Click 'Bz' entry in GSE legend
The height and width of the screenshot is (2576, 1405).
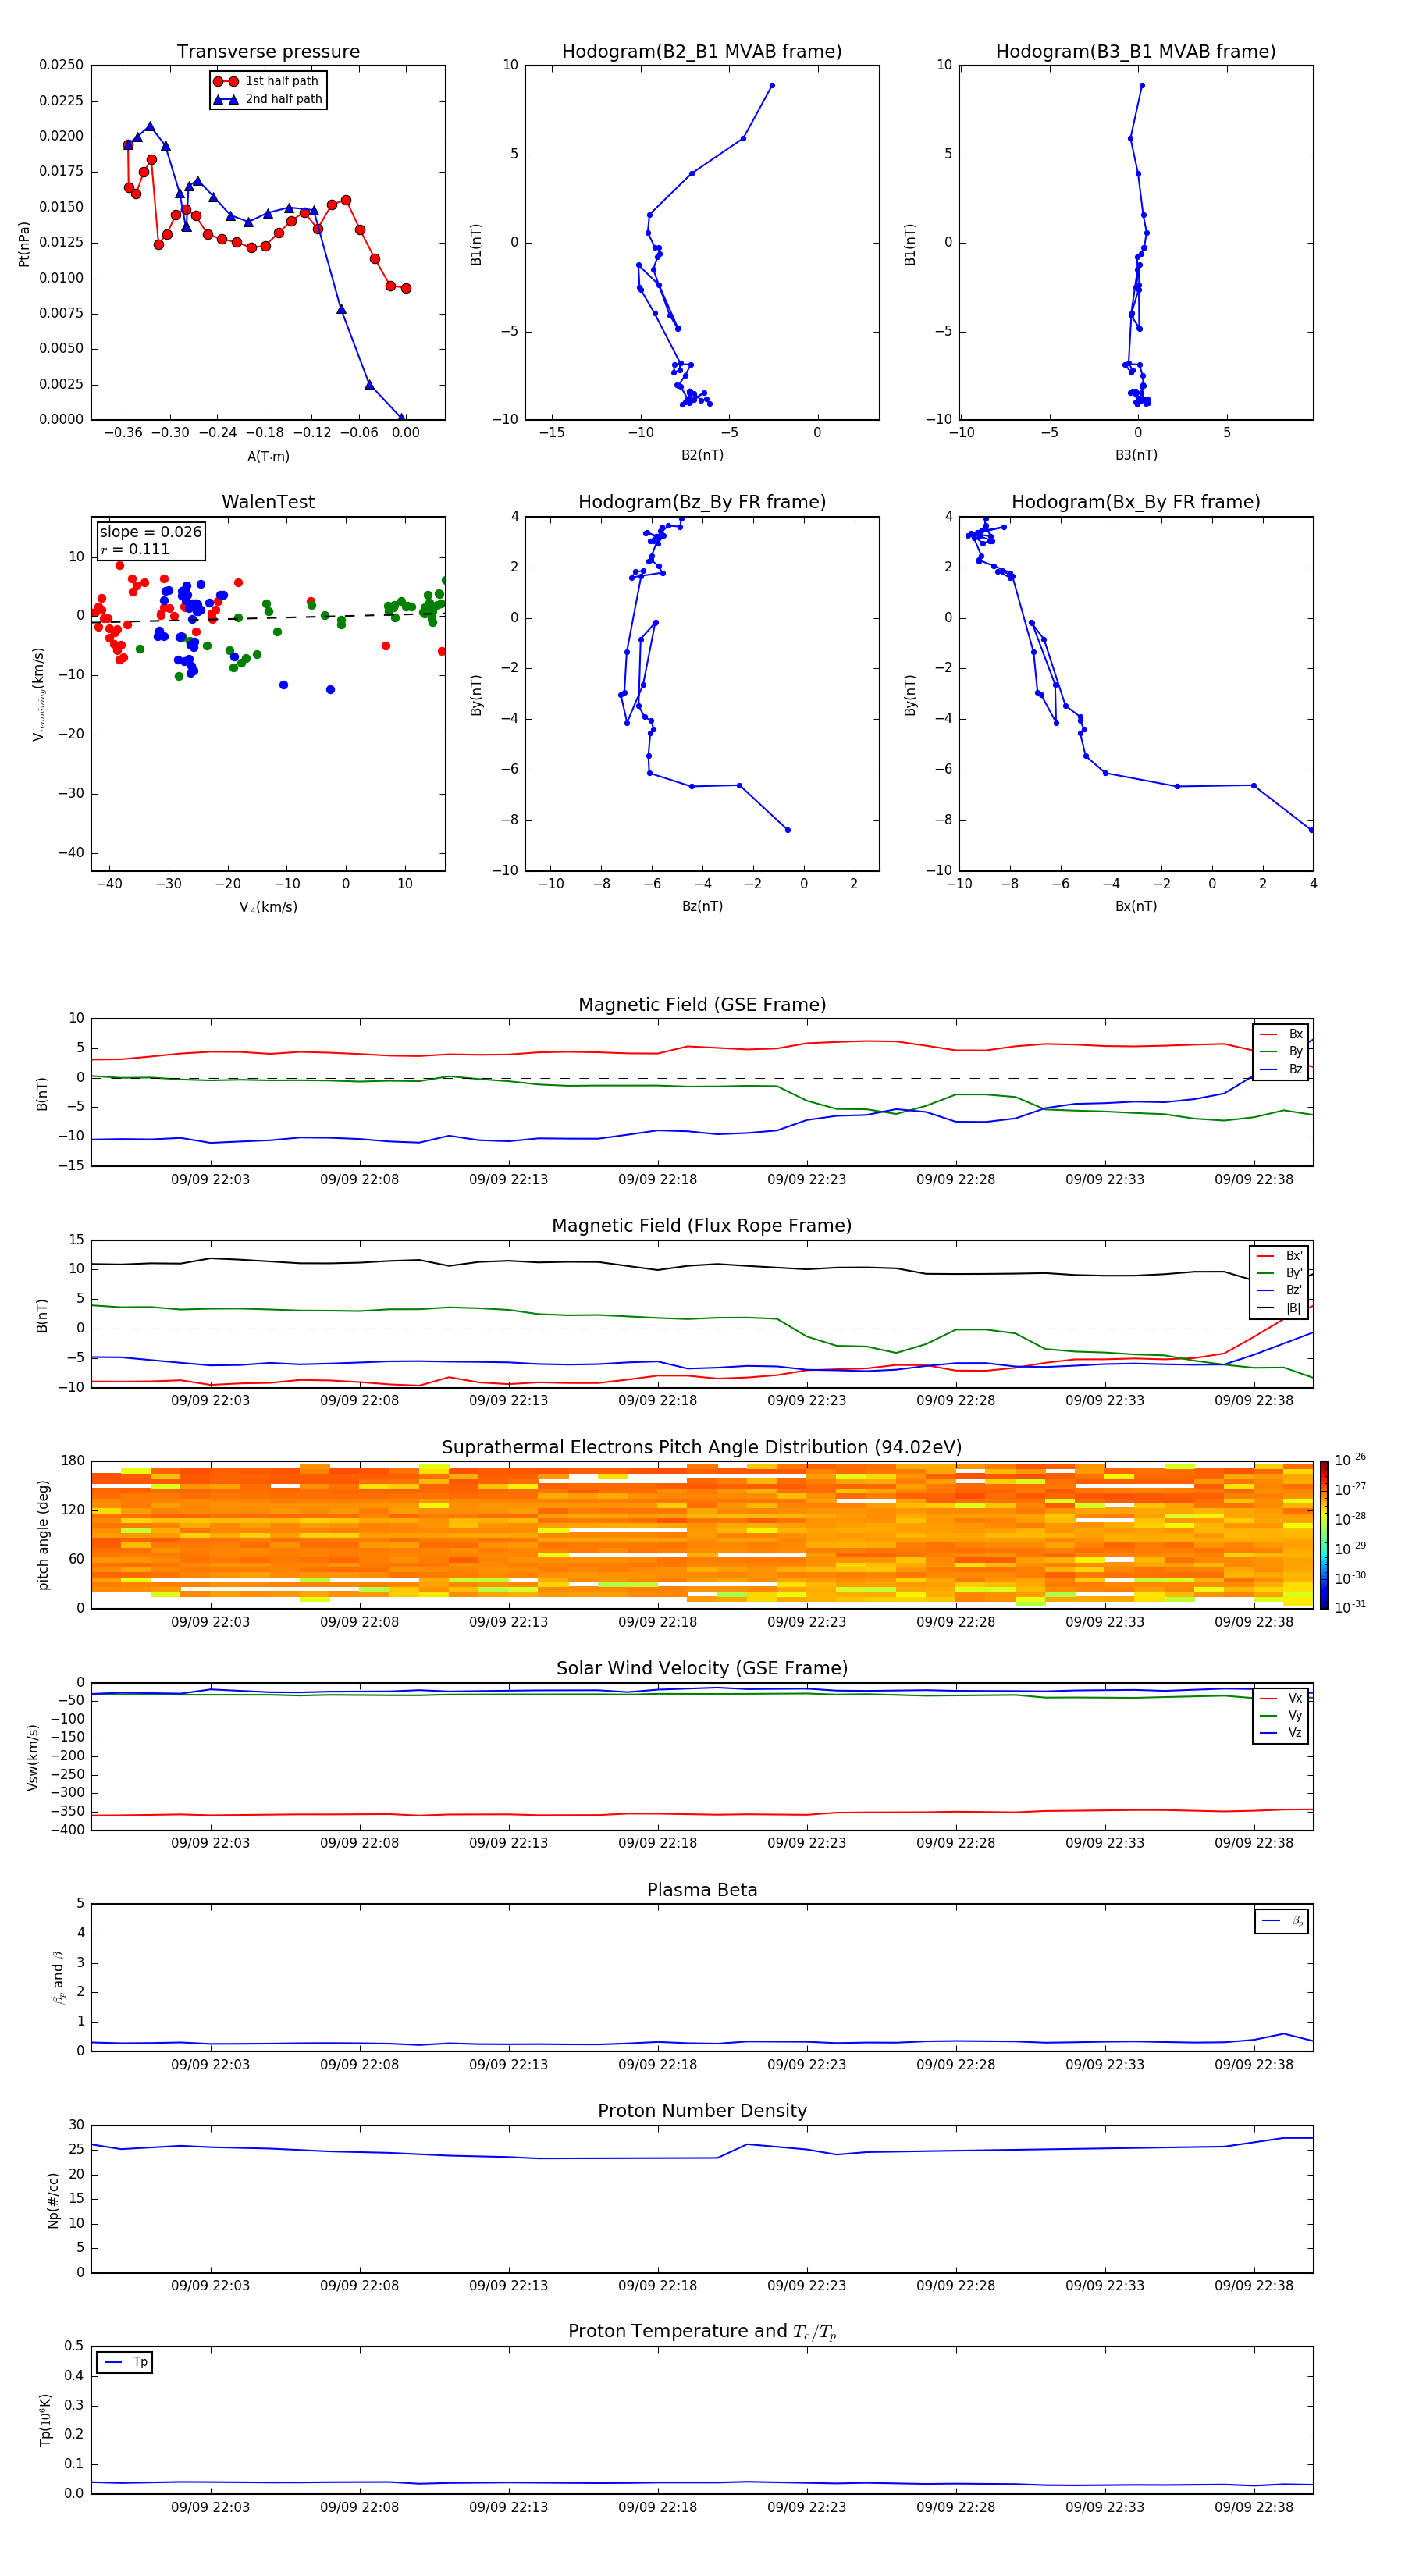(x=1281, y=1069)
